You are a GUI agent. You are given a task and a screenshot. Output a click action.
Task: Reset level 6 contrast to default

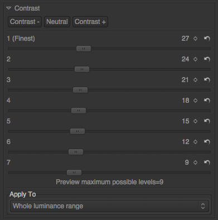(207, 142)
